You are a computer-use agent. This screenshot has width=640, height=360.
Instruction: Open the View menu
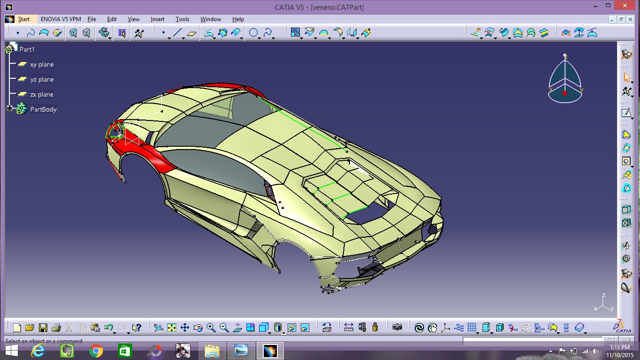tap(134, 19)
